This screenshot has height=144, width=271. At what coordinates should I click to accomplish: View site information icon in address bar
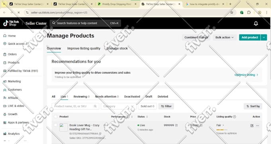pyautogui.click(x=27, y=12)
